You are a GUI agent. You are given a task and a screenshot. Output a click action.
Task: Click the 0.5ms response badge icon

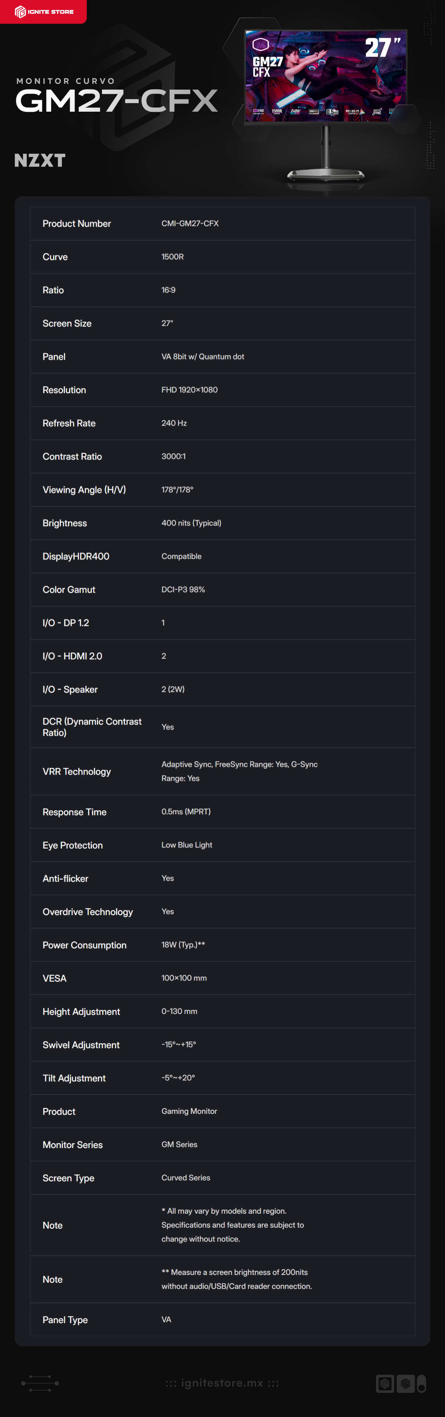(332, 111)
